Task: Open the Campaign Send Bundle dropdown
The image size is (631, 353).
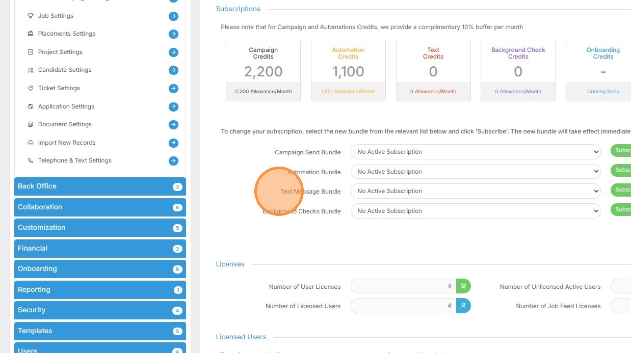Action: click(x=476, y=152)
